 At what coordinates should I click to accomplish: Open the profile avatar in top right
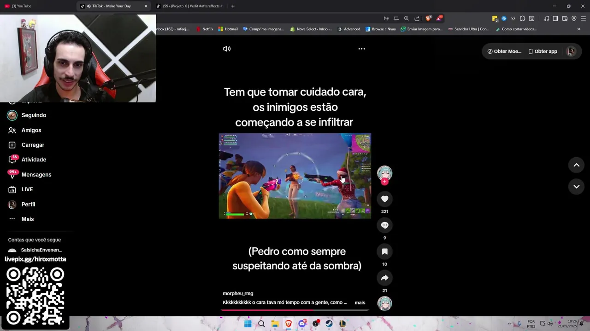[571, 51]
